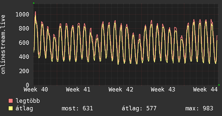Click the Week 44 axis label
Viewport: 222px width, 116px height.
(x=205, y=90)
